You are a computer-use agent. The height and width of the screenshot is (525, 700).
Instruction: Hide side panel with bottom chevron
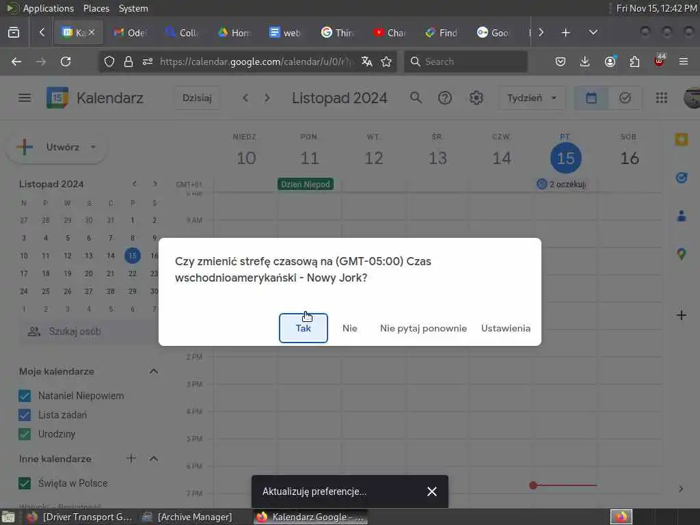point(681,489)
